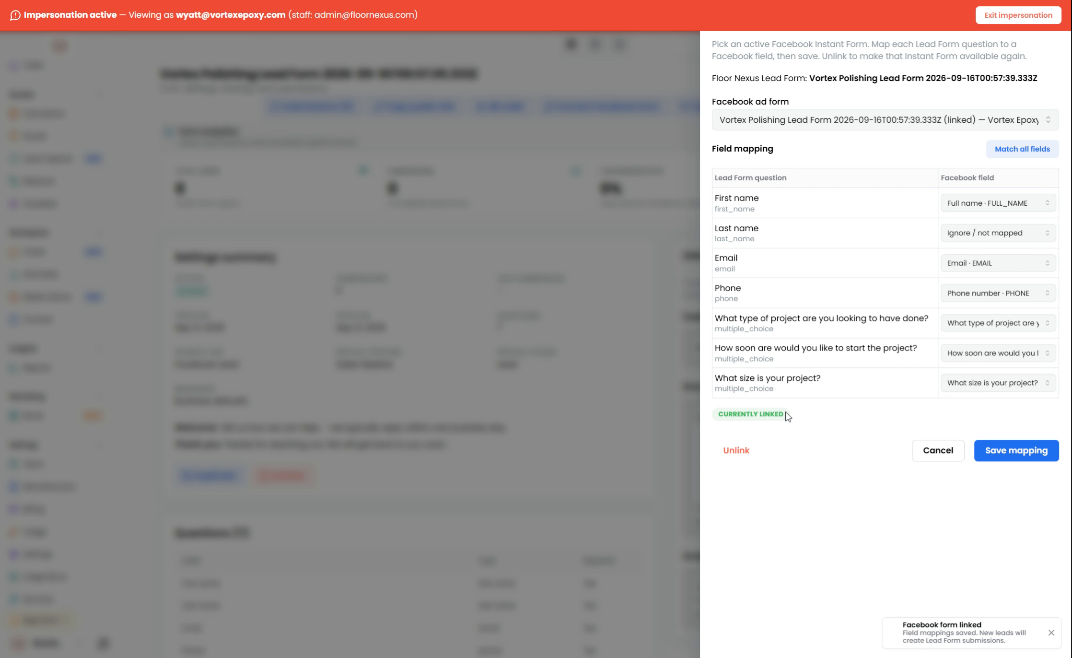Screen dimensions: 1072x658
Task: Click the 'Email' question label
Action: (x=726, y=258)
